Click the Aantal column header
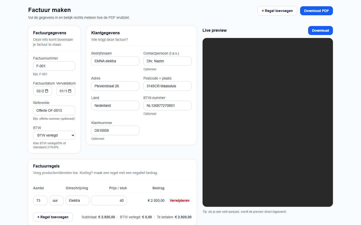This screenshot has height=225, width=361. coord(38,188)
